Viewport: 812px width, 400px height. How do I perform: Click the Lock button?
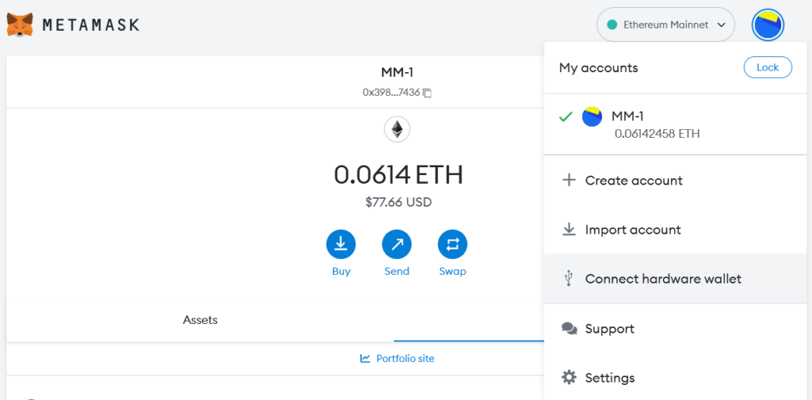pos(768,68)
